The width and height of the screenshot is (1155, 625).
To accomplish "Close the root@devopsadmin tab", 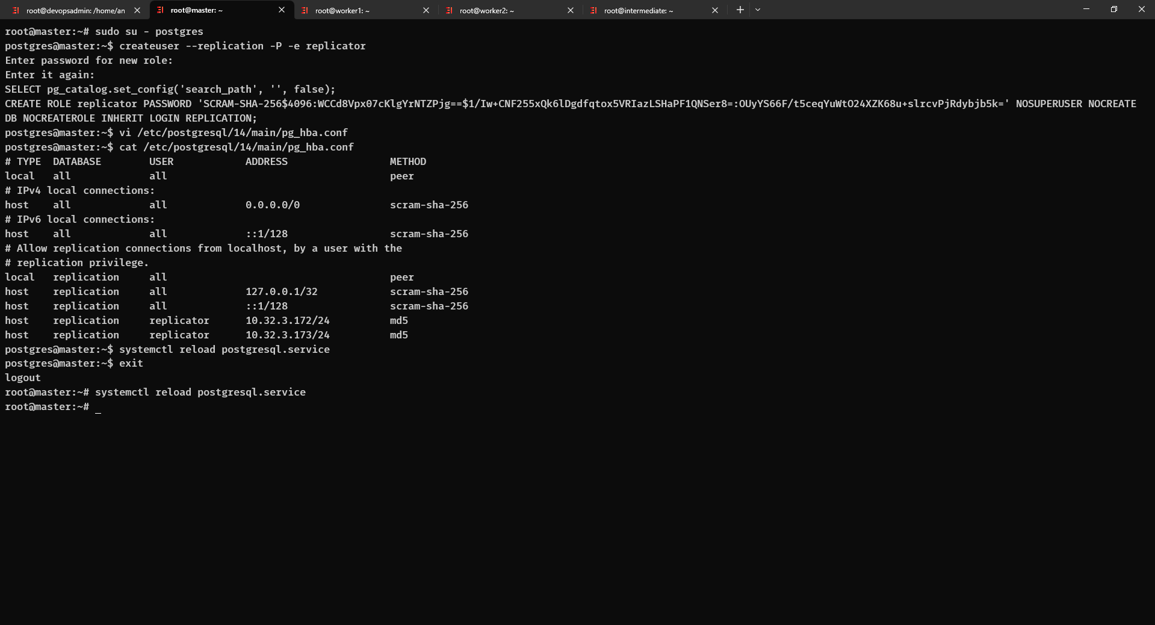I will tap(137, 10).
